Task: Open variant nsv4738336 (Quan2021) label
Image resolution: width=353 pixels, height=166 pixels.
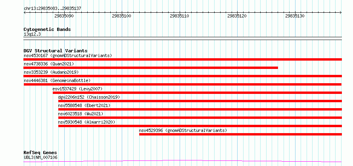Action: tap(49, 64)
